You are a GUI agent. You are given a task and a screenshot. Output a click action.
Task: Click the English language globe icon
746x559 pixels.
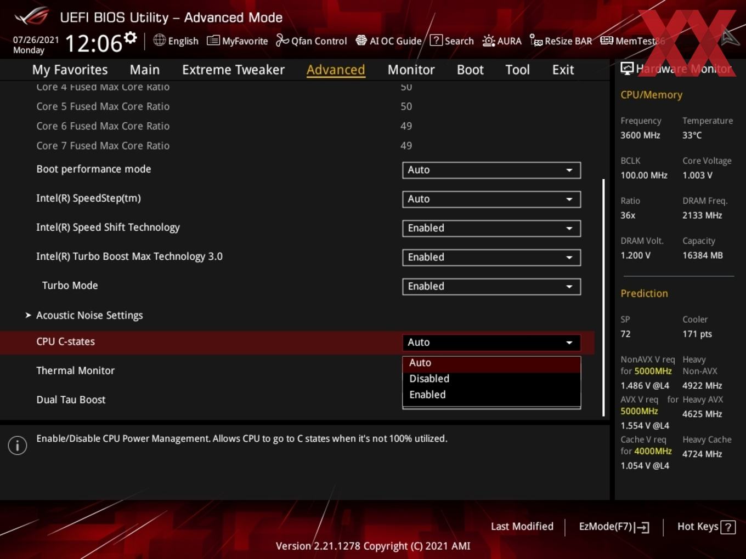(159, 40)
